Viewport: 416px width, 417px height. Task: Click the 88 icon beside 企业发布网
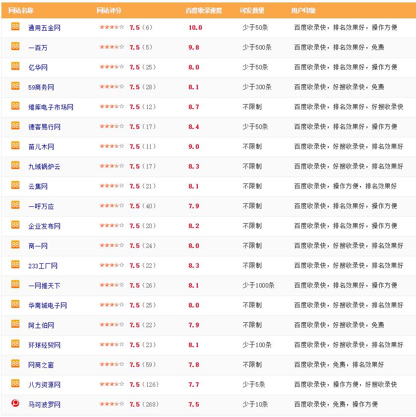coord(15,225)
